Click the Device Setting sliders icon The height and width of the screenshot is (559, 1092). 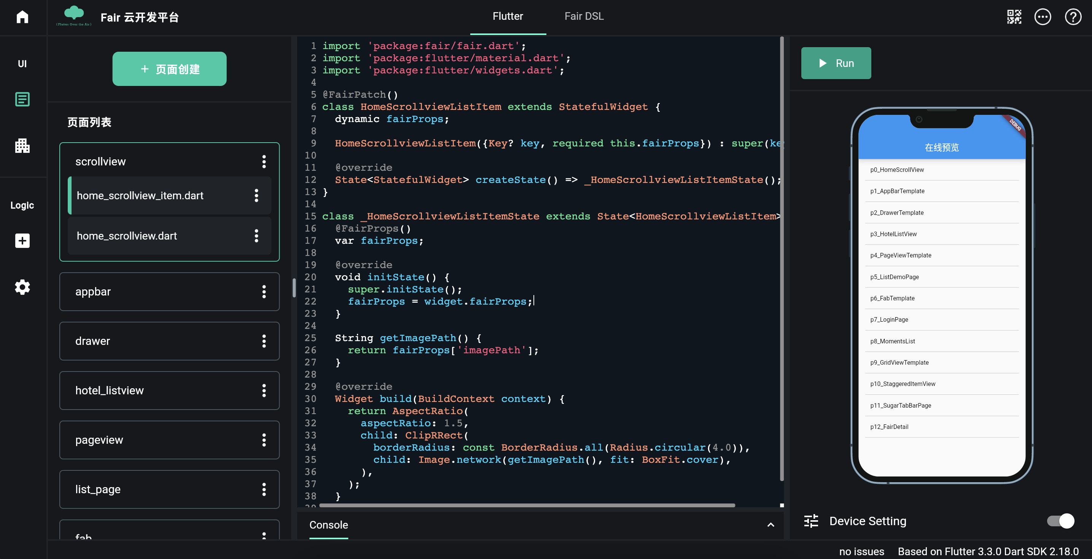pos(811,521)
